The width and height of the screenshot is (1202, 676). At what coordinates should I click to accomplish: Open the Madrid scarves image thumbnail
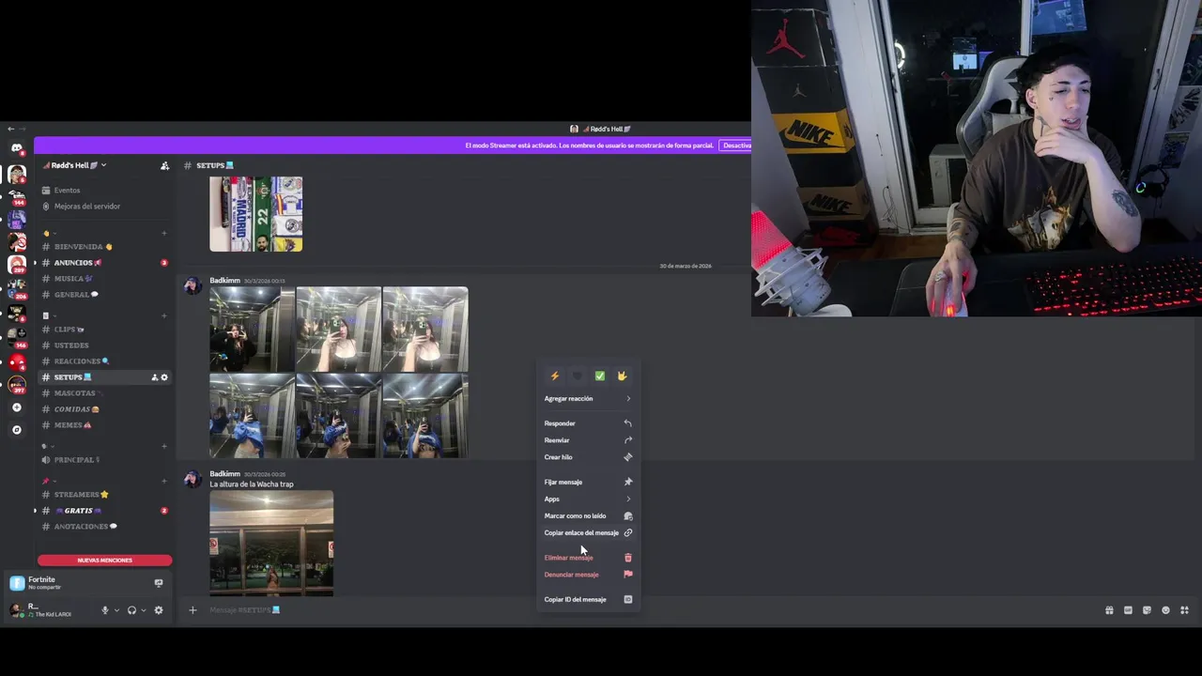(x=256, y=214)
